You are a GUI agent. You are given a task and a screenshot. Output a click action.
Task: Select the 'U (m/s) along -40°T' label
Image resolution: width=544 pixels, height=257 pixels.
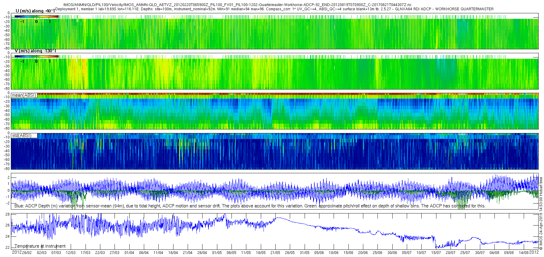(x=35, y=11)
